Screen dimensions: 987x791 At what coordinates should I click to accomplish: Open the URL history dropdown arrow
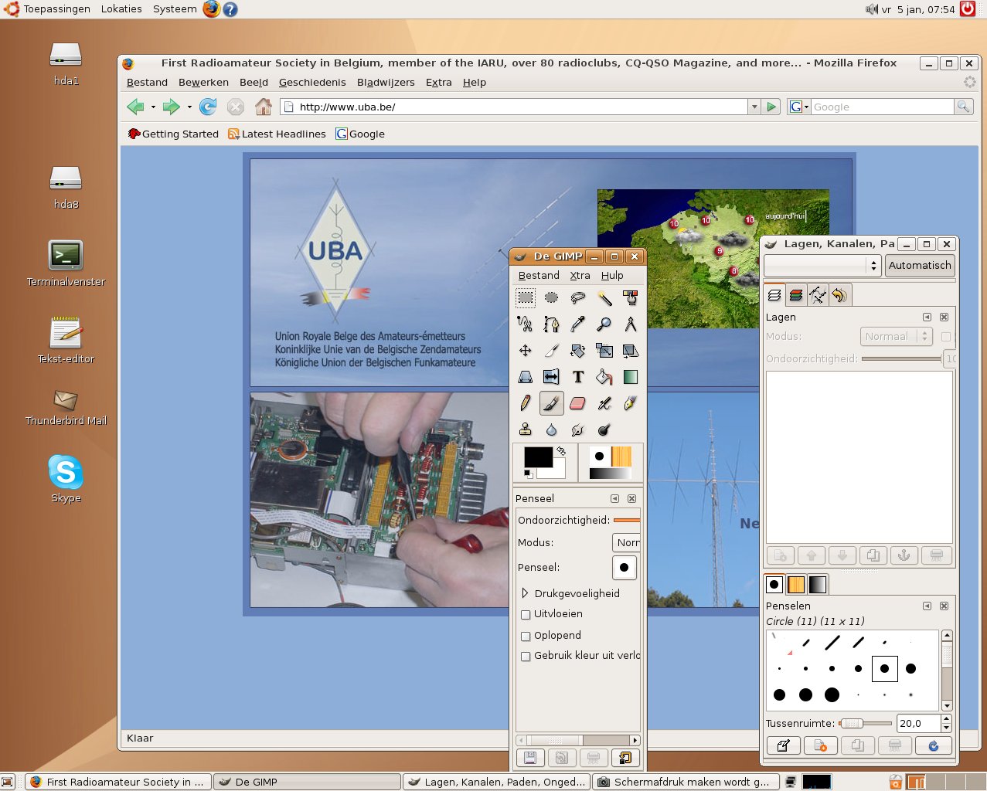point(754,107)
